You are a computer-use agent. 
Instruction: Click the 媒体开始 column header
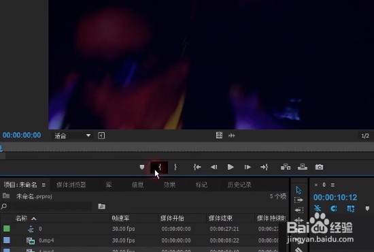click(172, 219)
